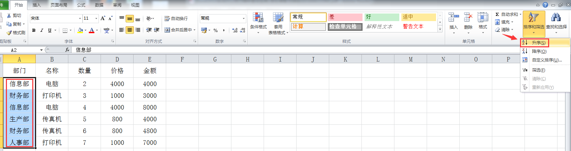Click the phonetic guide (wén) icon

[106, 30]
